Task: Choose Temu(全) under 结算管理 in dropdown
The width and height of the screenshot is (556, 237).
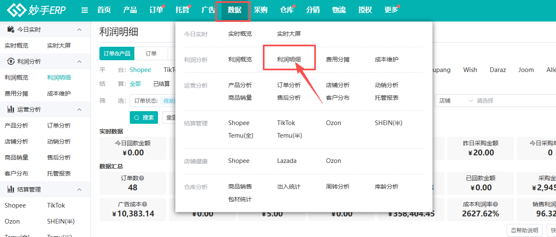Action: pos(241,136)
